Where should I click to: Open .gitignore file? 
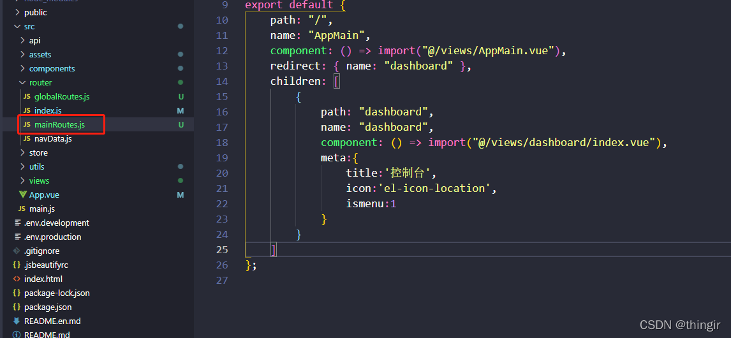coord(42,251)
